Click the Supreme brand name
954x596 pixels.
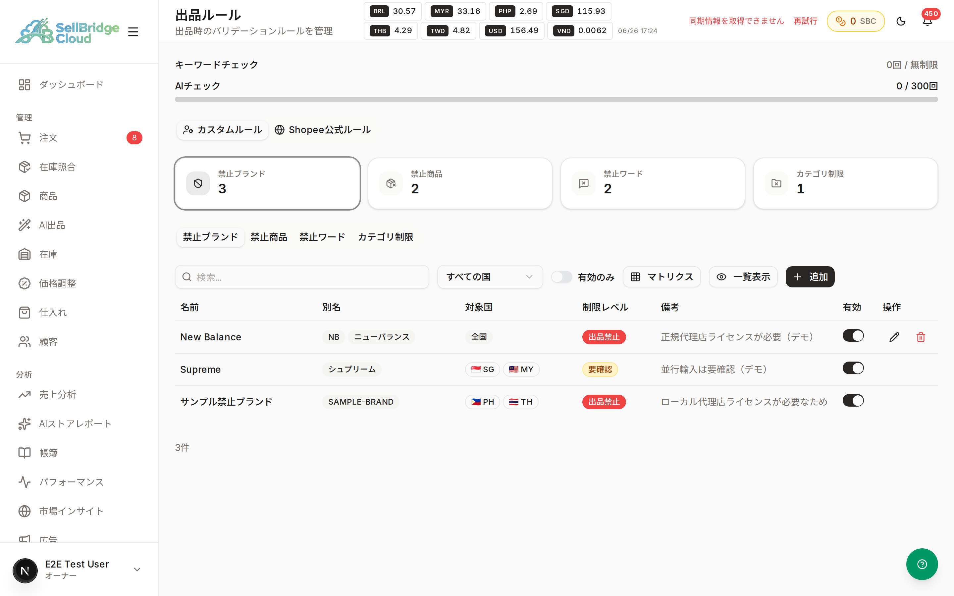200,369
